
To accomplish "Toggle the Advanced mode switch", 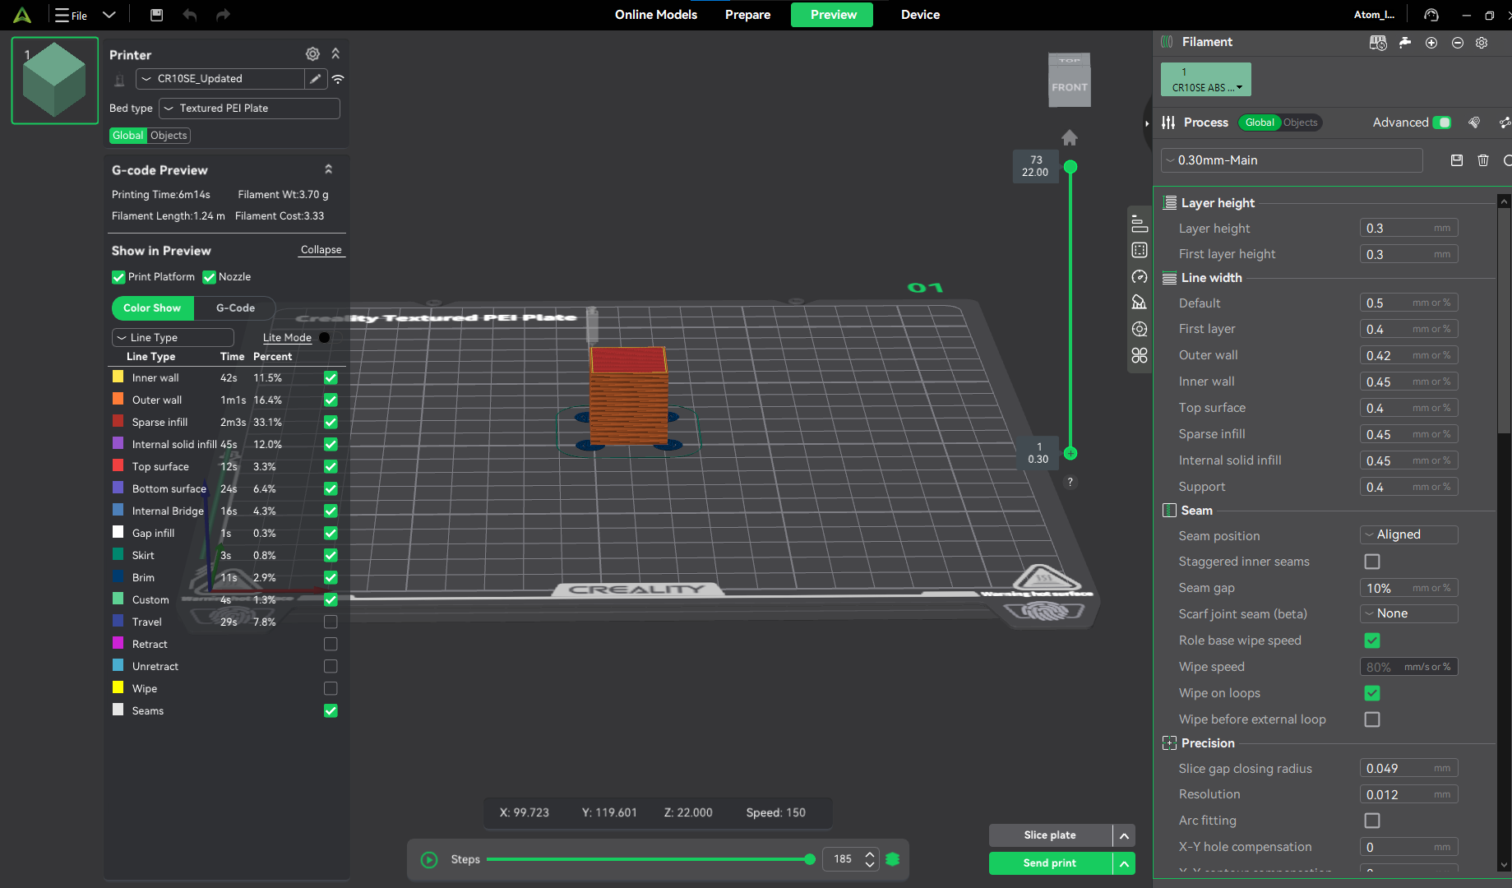I will [1442, 123].
